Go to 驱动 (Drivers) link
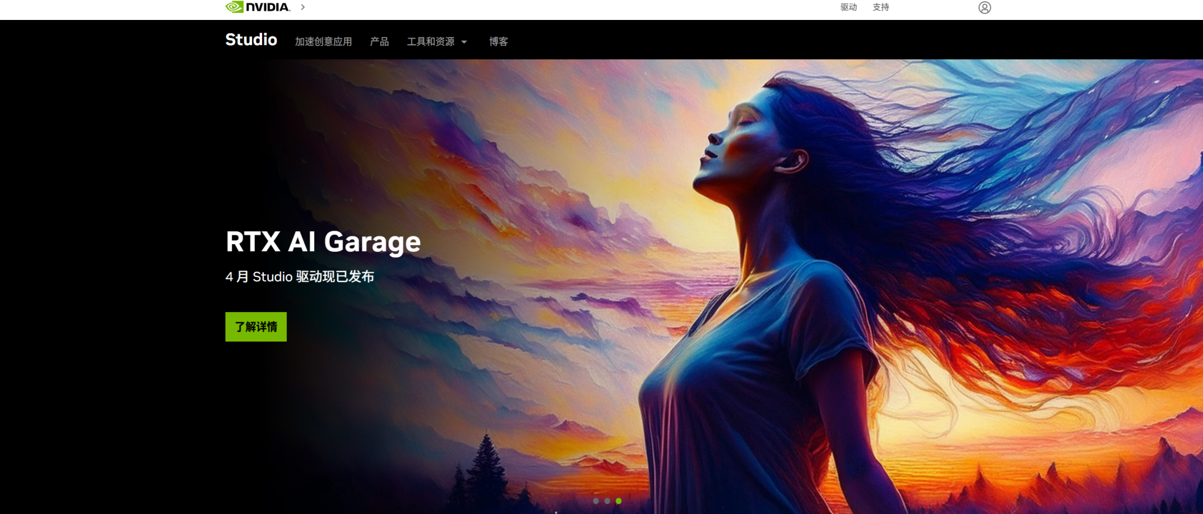This screenshot has width=1203, height=514. coord(848,7)
